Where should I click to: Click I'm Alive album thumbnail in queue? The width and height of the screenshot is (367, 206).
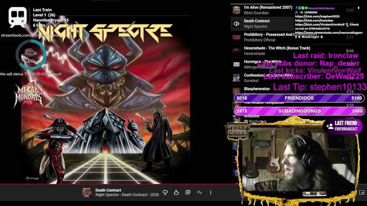tap(236, 10)
